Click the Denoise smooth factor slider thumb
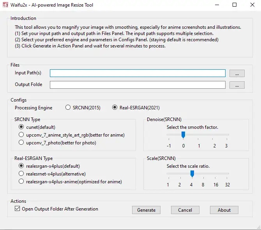Viewport: 261px width, 230px height. pyautogui.click(x=183, y=135)
